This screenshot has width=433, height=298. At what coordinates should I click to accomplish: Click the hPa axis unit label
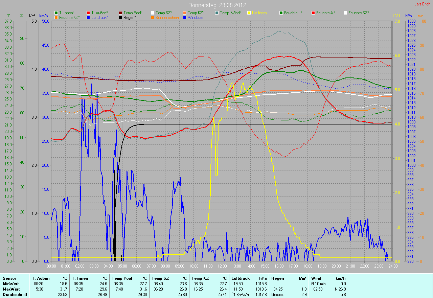click(409, 16)
